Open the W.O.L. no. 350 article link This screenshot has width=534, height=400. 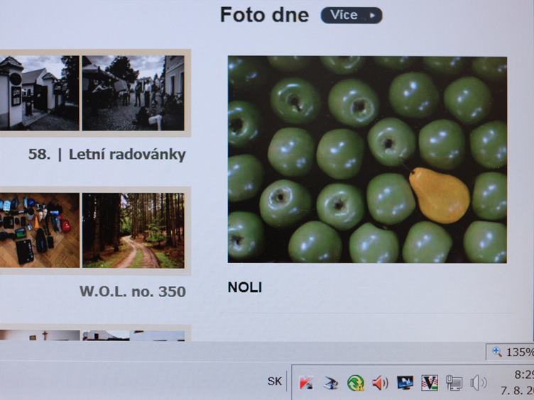pos(133,291)
